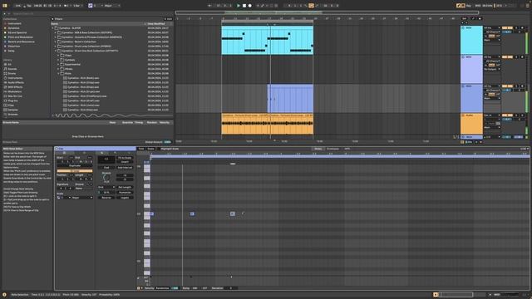Switch to the Notes tab in clip view
The width and height of the screenshot is (532, 299).
pyautogui.click(x=318, y=149)
